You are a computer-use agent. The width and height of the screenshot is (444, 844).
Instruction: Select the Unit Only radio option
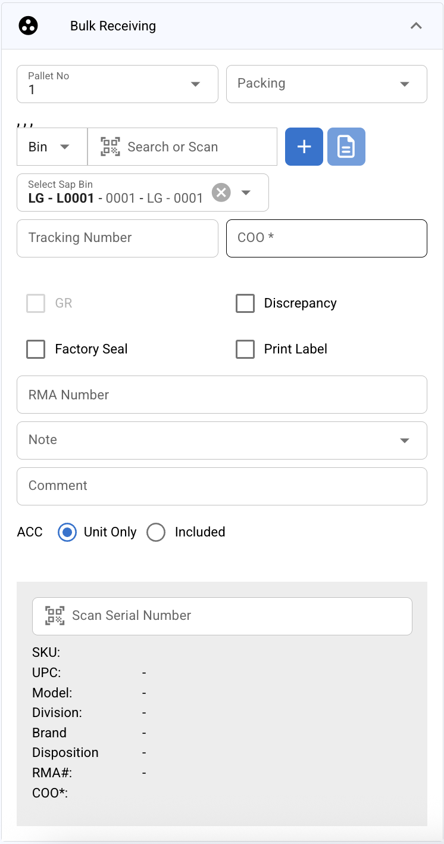[67, 532]
